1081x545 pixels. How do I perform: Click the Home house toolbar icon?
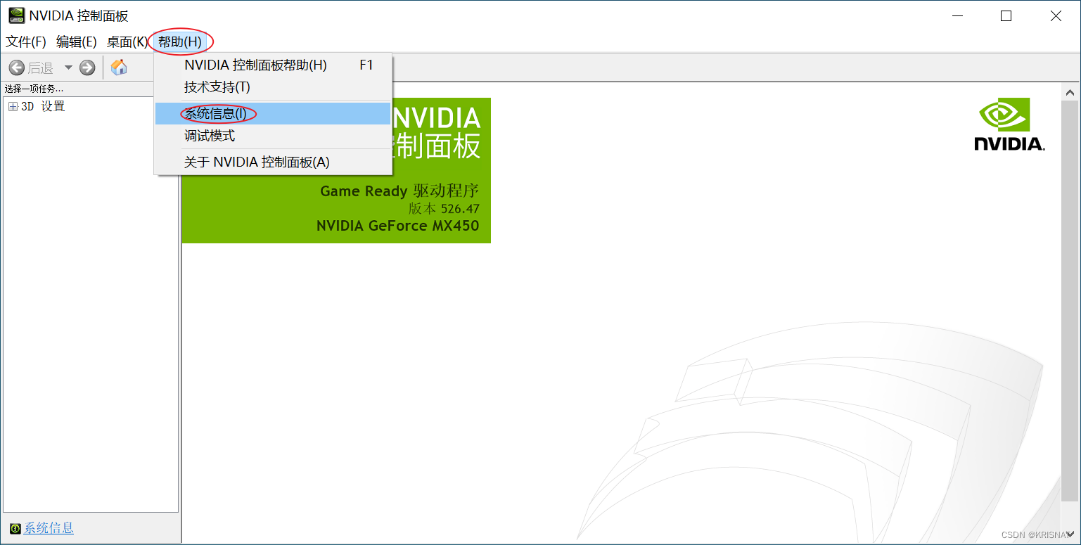pyautogui.click(x=119, y=68)
